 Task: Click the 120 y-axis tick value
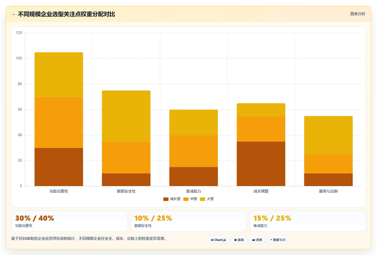point(19,33)
